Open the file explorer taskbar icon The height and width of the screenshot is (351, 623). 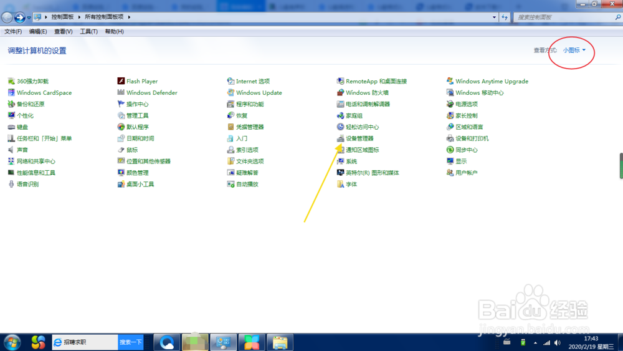(x=280, y=342)
